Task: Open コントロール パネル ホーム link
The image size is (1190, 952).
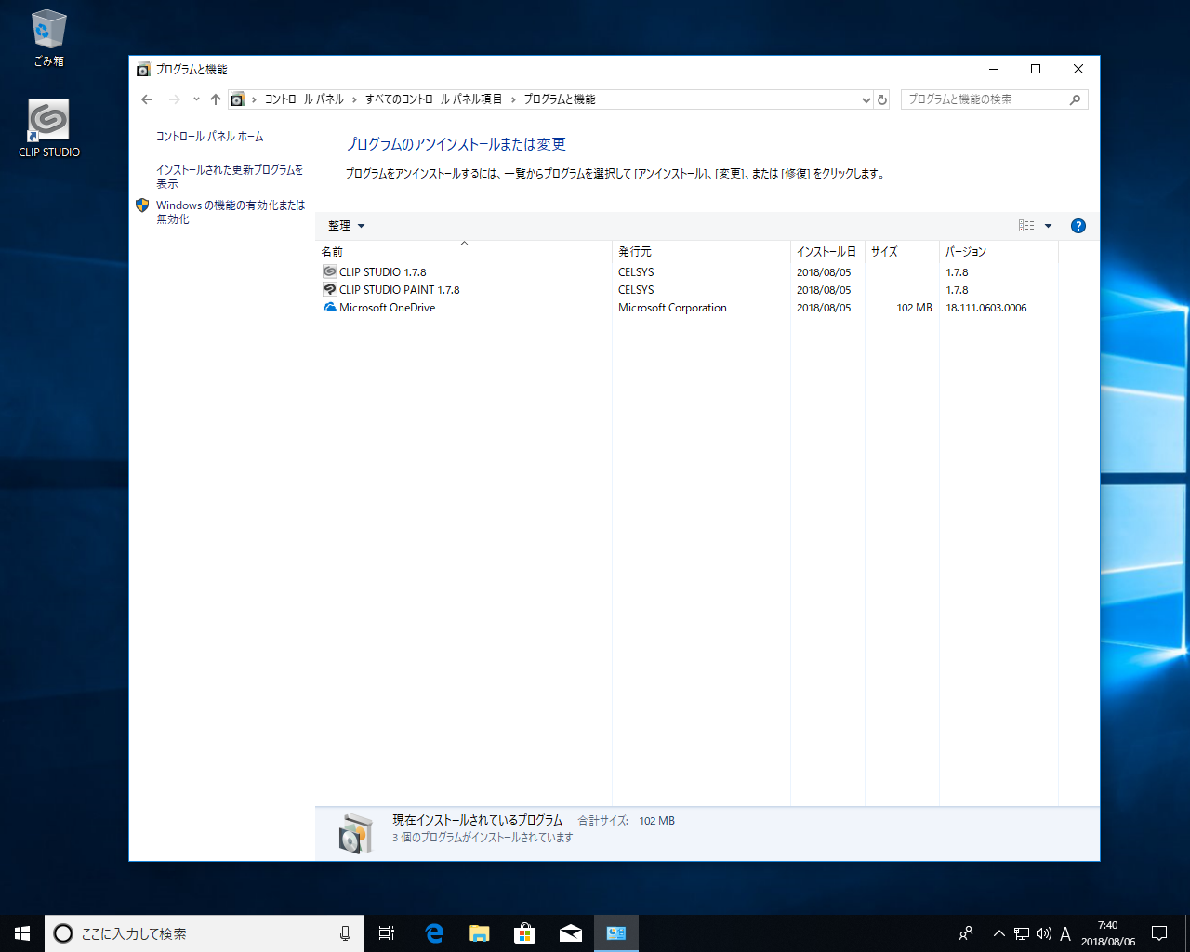Action: [x=209, y=137]
